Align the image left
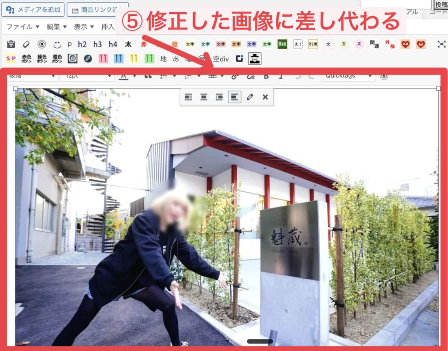The width and height of the screenshot is (448, 351). (189, 97)
